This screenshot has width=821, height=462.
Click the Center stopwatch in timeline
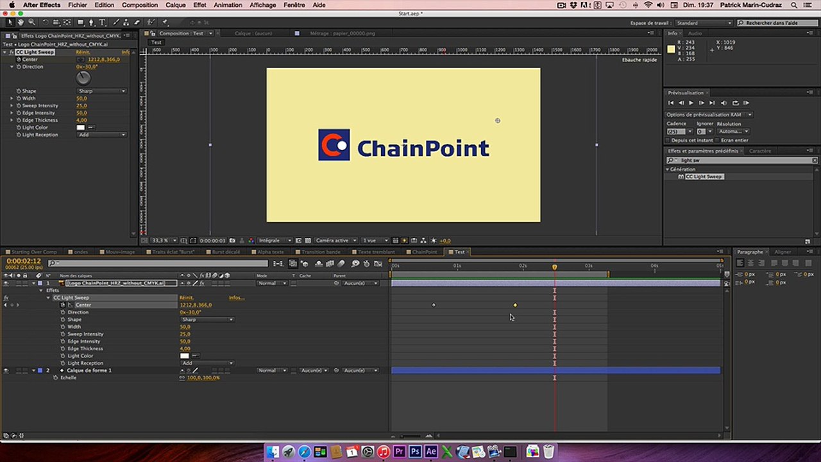[x=63, y=305]
